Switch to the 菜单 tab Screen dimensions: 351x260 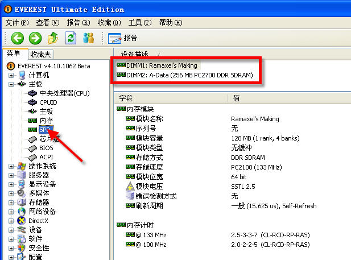coord(15,53)
